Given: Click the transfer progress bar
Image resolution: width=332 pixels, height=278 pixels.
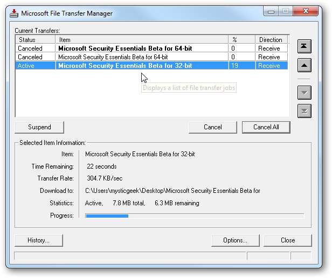Looking at the screenshot, I should 195,216.
